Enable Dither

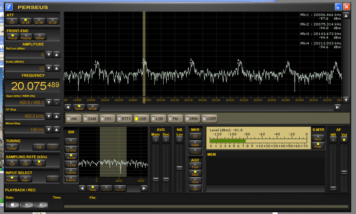pyautogui.click(x=40, y=37)
